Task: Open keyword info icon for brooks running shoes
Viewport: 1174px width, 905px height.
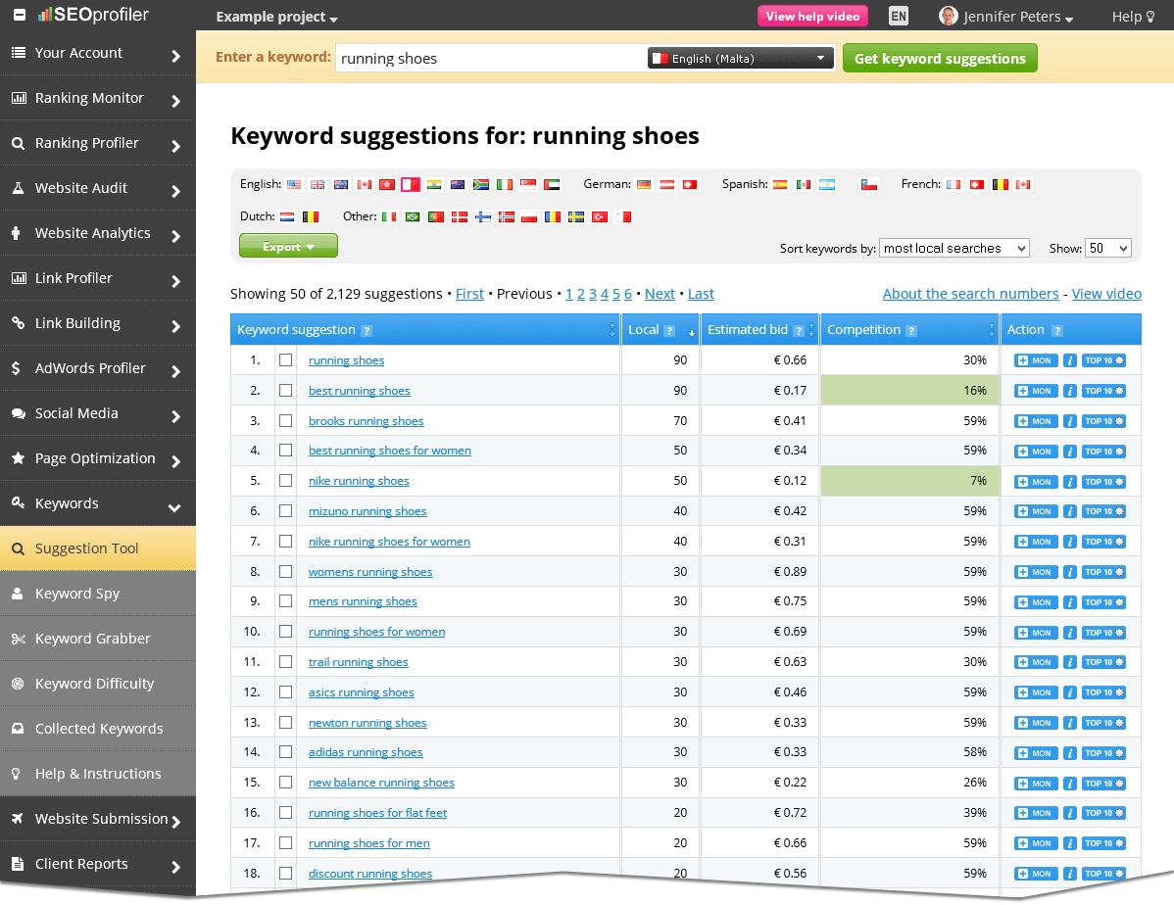Action: pos(1069,420)
